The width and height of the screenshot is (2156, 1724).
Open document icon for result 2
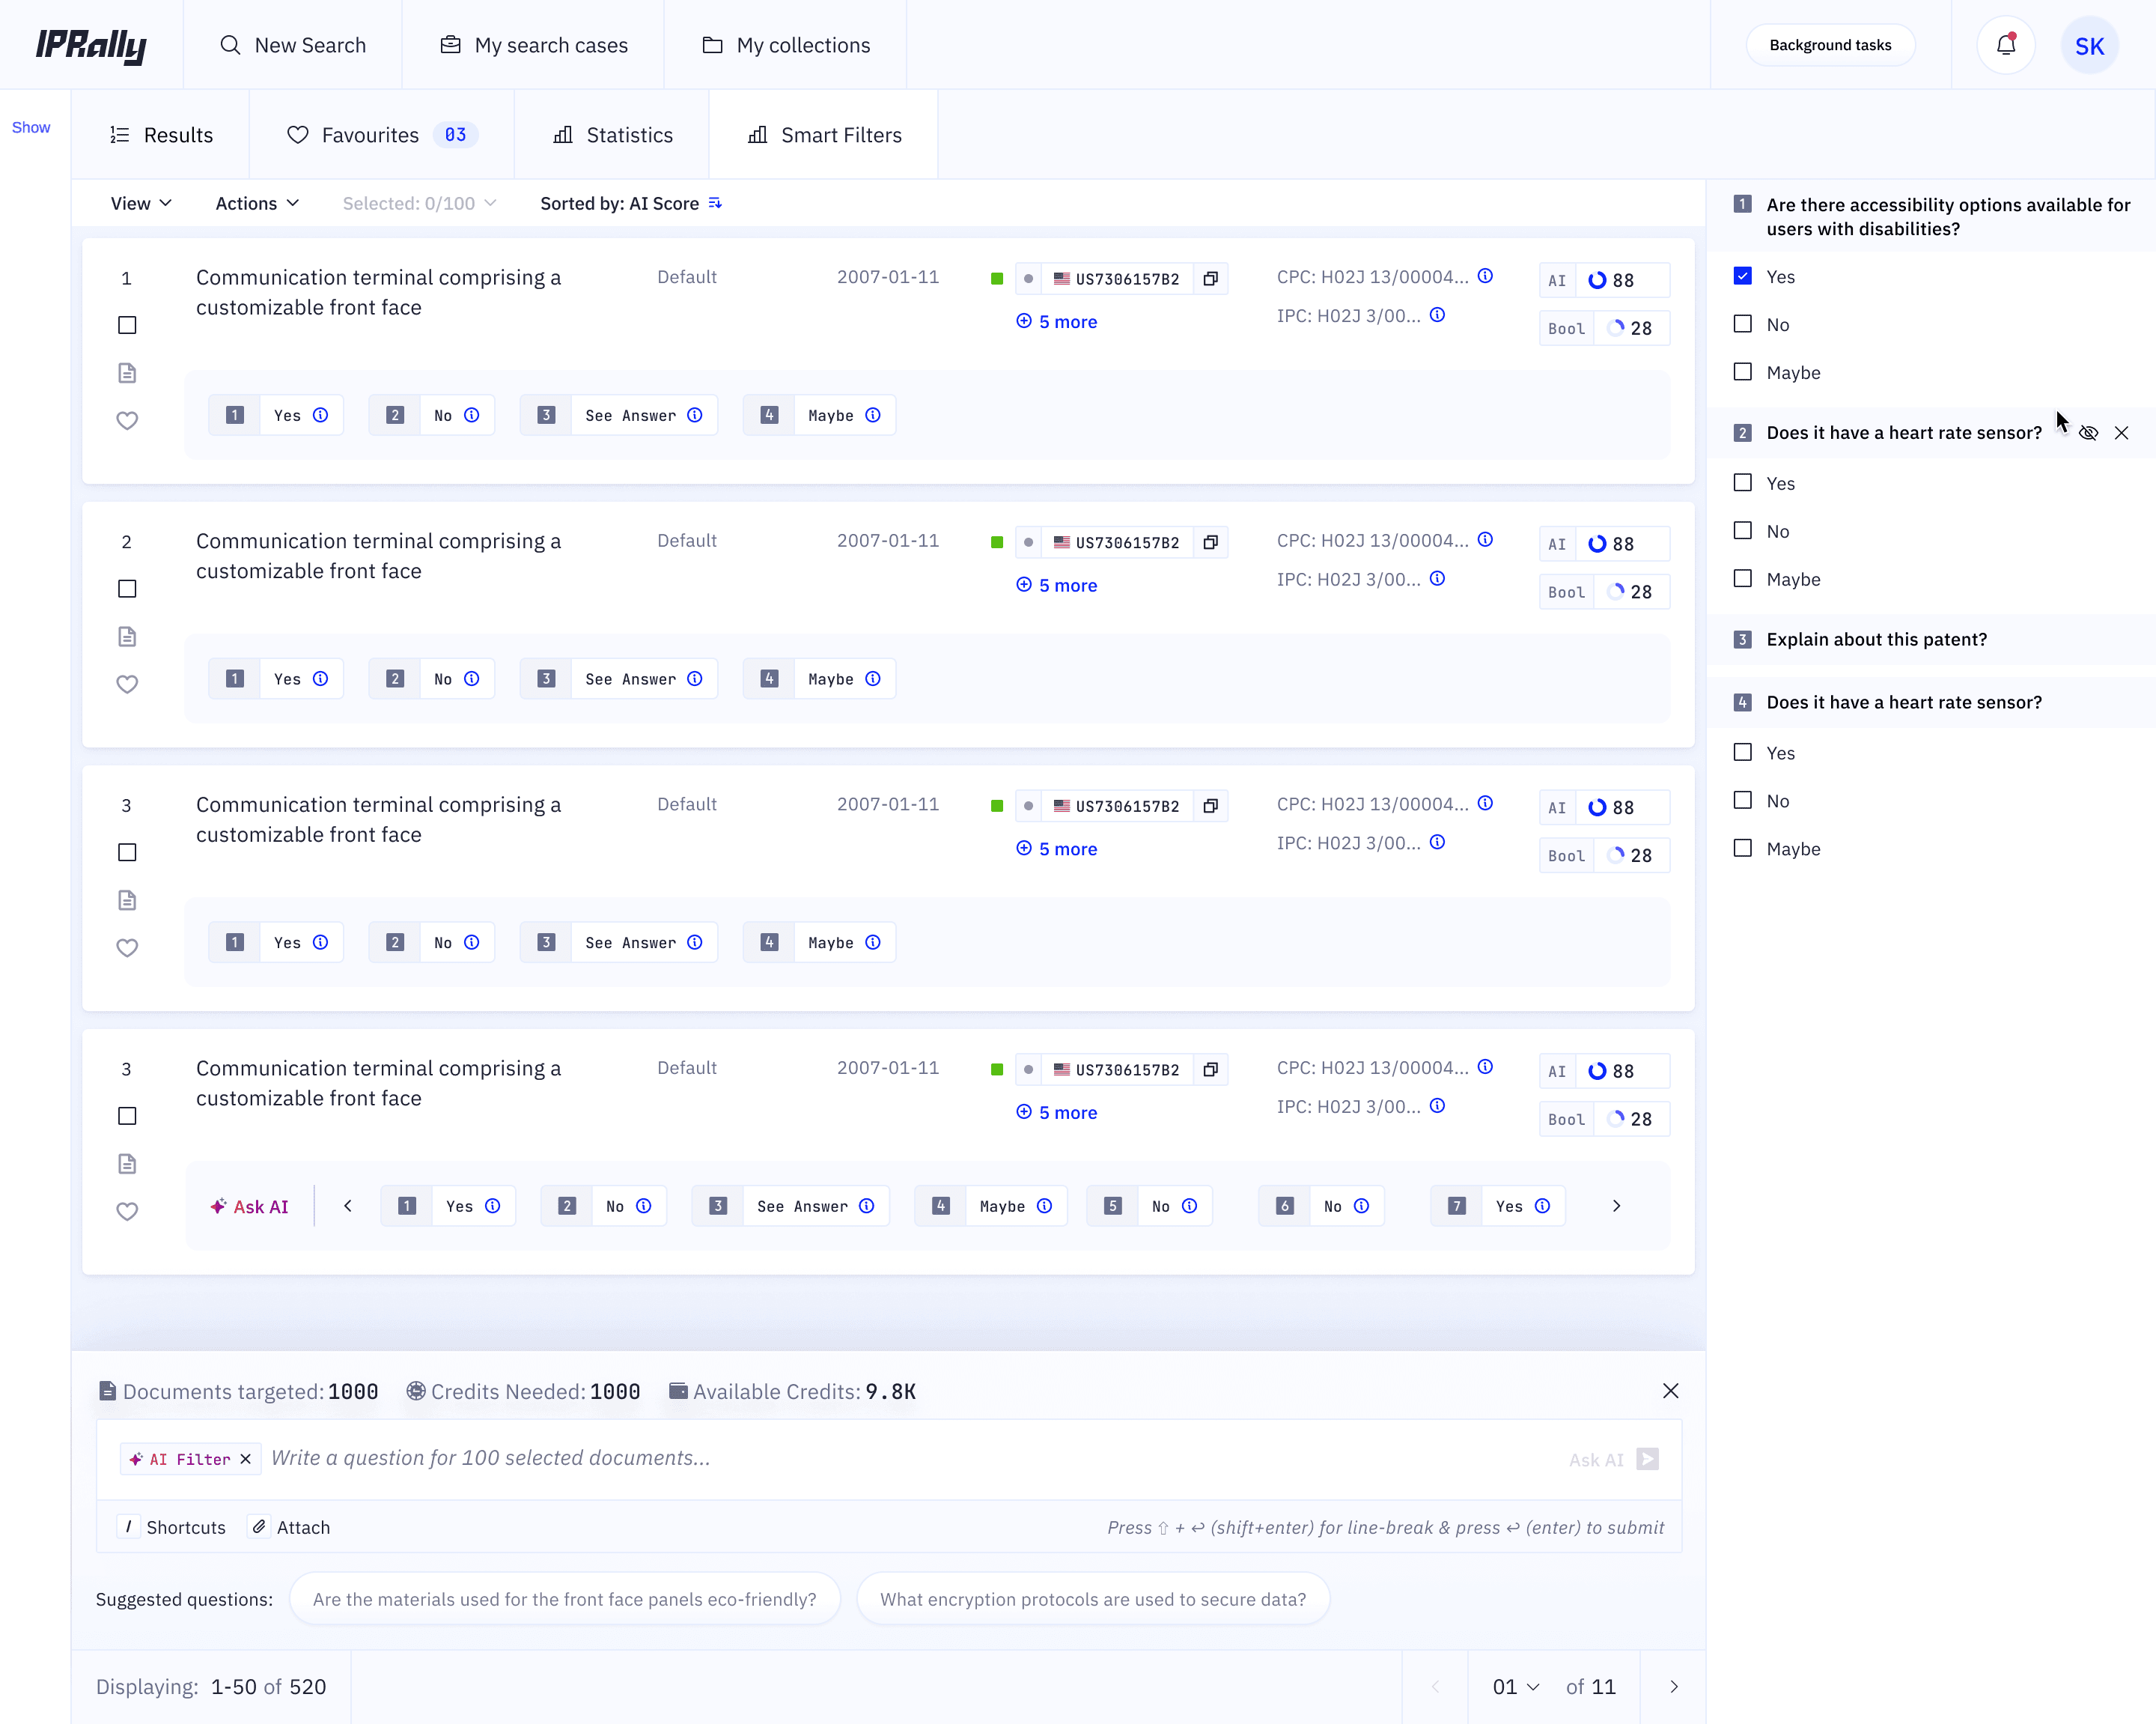point(127,637)
